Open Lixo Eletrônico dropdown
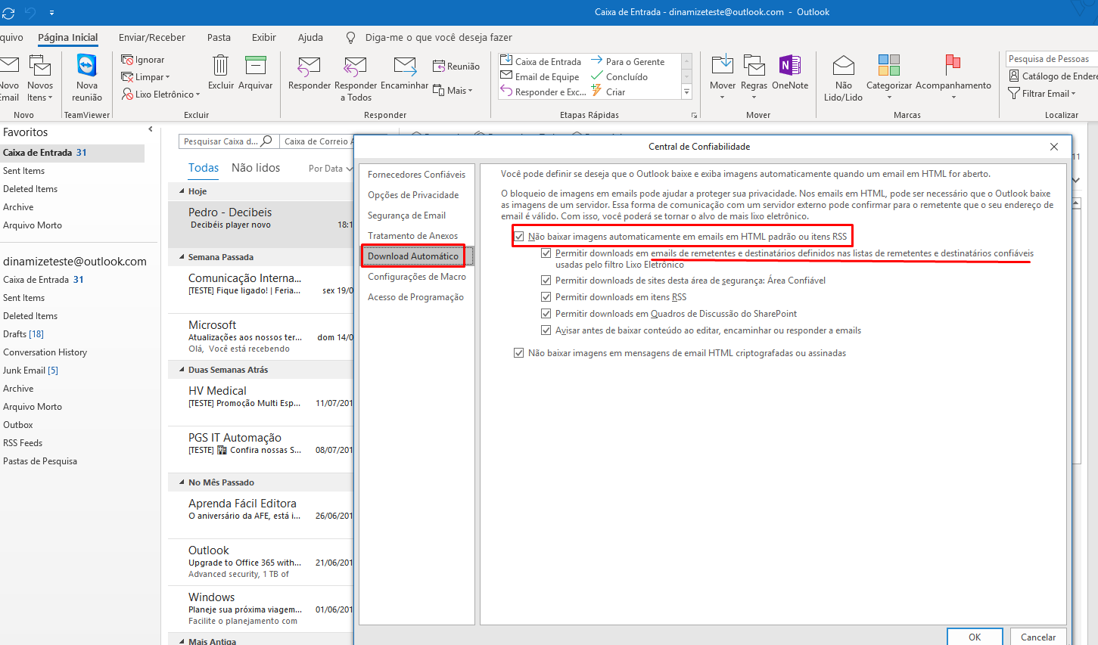The image size is (1098, 645). coord(161,95)
